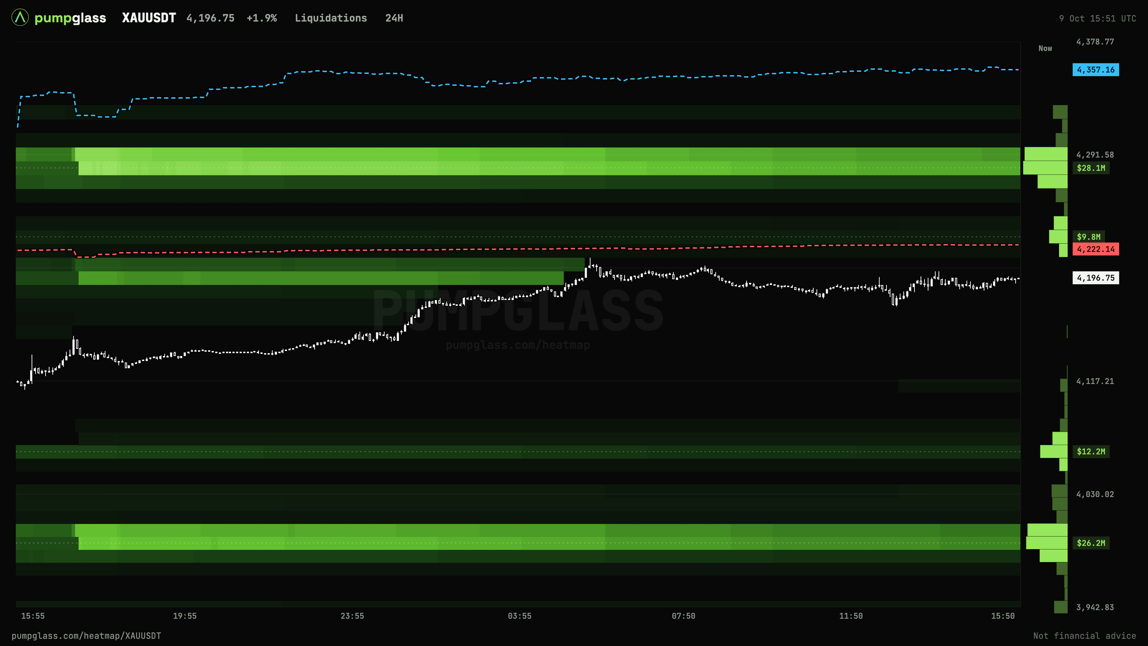Click the 03:55 time axis label
Screen dimensions: 1148x646
click(519, 616)
